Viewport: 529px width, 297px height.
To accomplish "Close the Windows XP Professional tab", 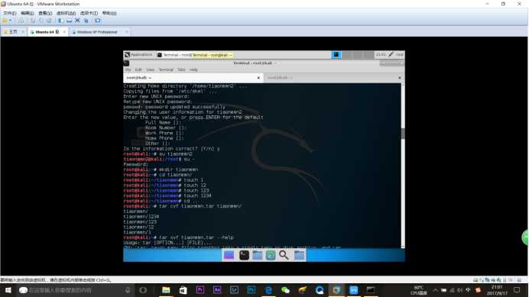I will [x=126, y=32].
